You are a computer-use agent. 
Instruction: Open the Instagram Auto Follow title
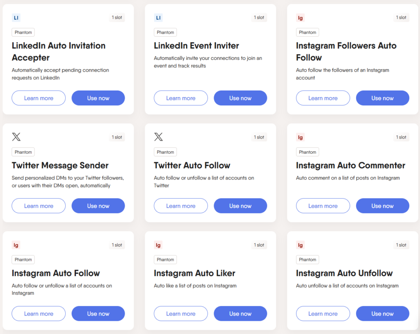56,273
